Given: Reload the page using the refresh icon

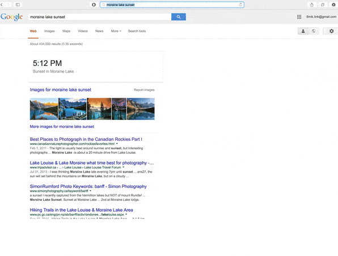Looking at the screenshot, I should tap(240, 5).
